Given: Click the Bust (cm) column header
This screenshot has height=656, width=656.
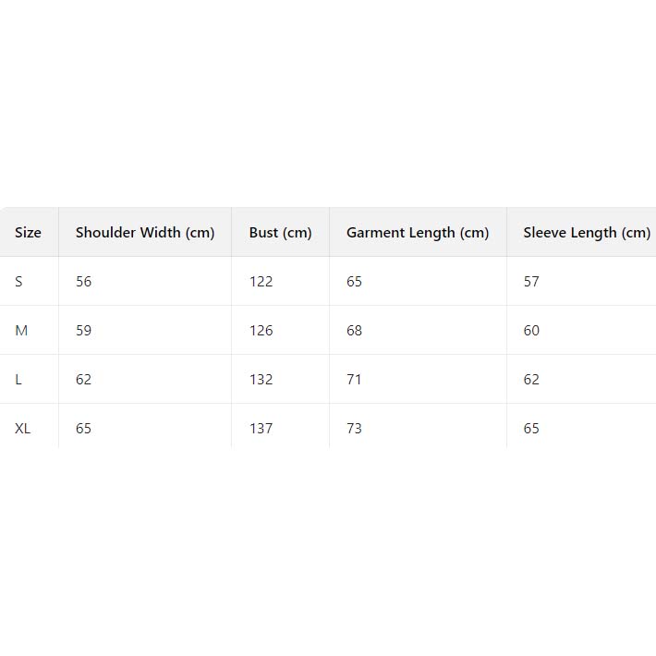Looking at the screenshot, I should coord(280,233).
